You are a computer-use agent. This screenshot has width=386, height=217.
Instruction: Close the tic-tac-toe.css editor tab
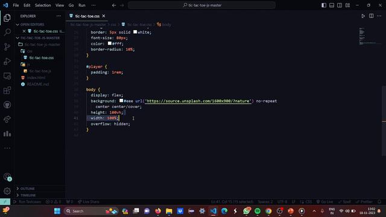pyautogui.click(x=104, y=16)
